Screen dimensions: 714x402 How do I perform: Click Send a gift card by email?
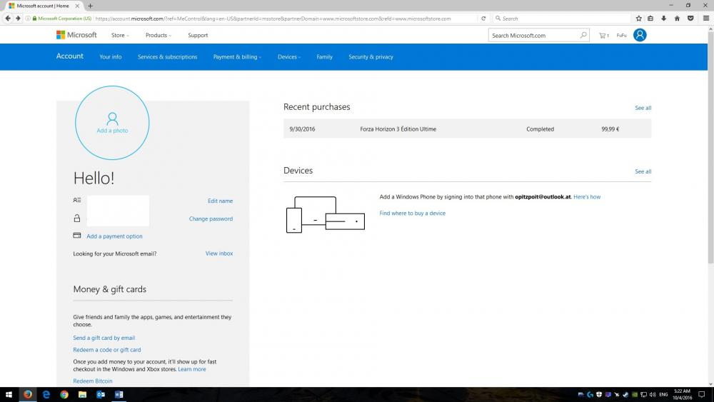[x=104, y=338]
